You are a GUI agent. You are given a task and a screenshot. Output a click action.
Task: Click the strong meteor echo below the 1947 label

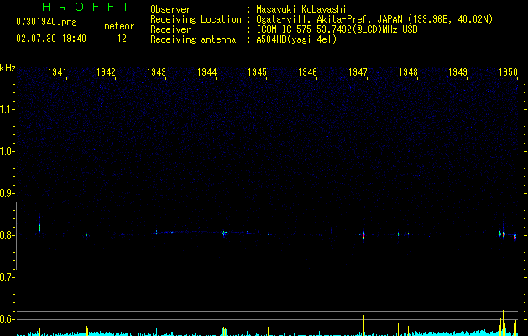[x=363, y=234]
